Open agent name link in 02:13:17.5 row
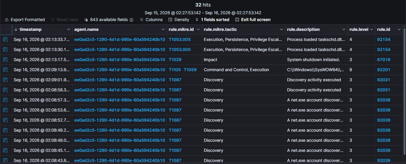Screen dimensions: 406x164 click(119, 60)
